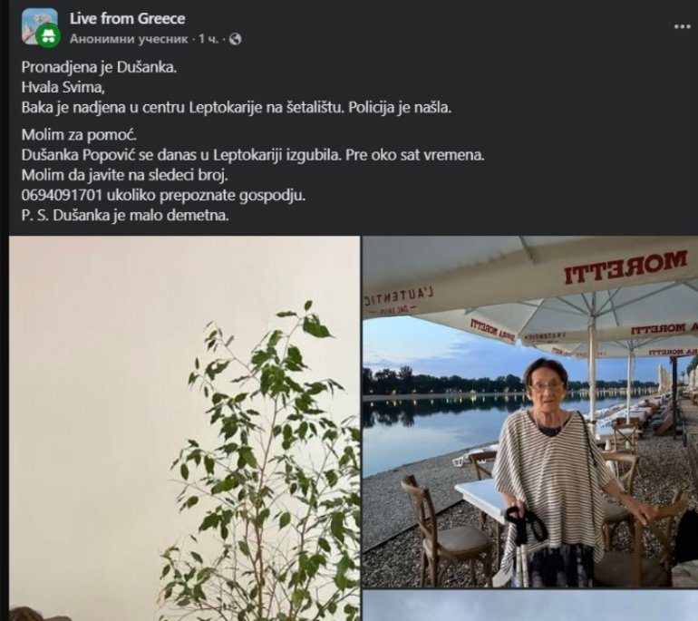Click the phone number 0694091701 in the post
Image resolution: width=698 pixels, height=621 pixels.
click(62, 195)
